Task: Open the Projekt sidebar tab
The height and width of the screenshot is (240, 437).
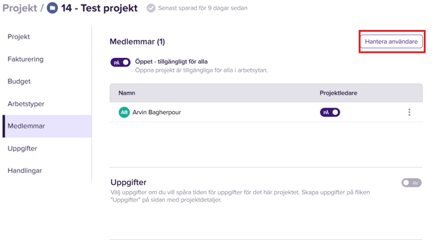Action: (x=19, y=37)
